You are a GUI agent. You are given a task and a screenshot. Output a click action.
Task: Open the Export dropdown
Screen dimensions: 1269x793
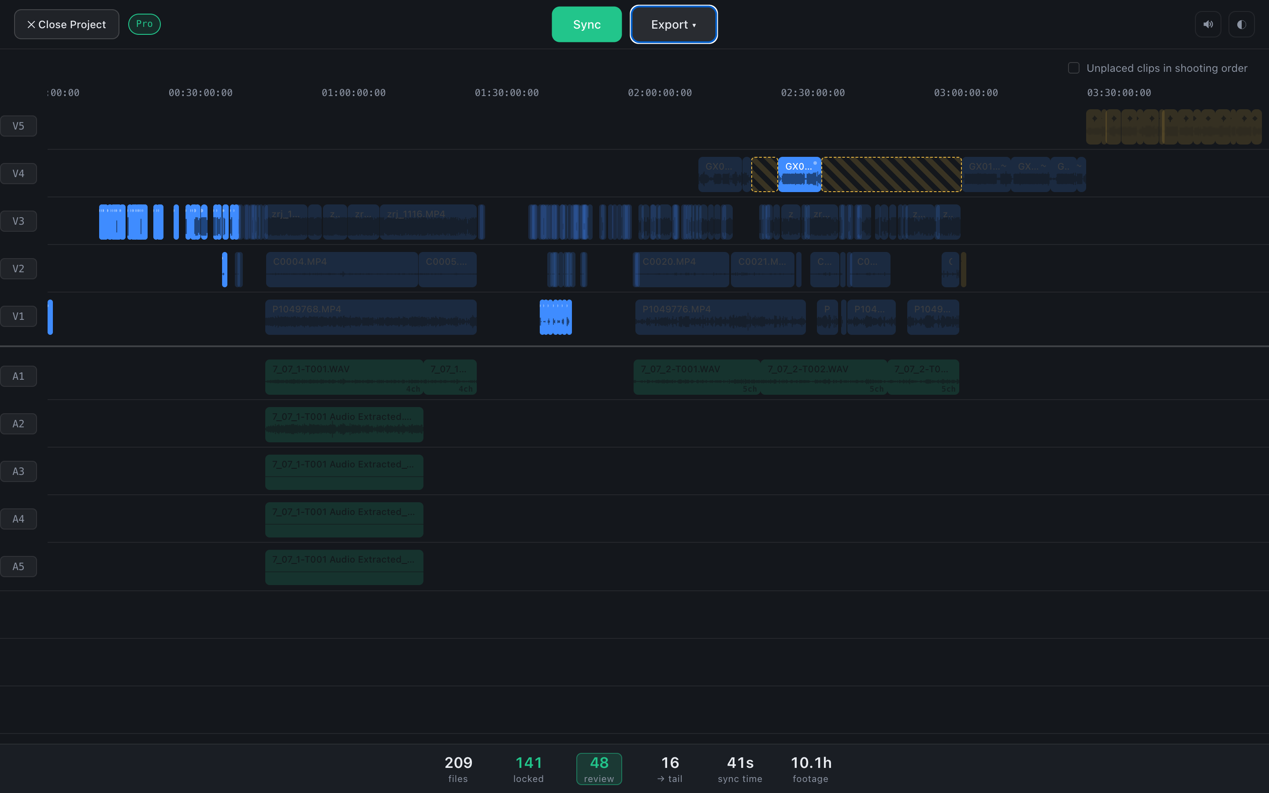coord(673,24)
